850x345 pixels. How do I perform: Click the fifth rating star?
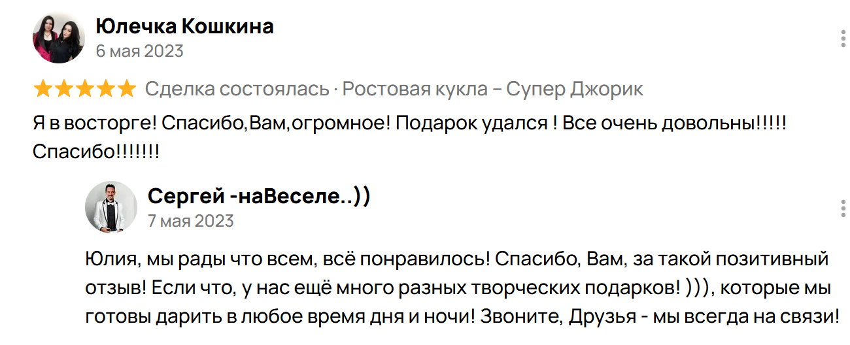(x=126, y=89)
